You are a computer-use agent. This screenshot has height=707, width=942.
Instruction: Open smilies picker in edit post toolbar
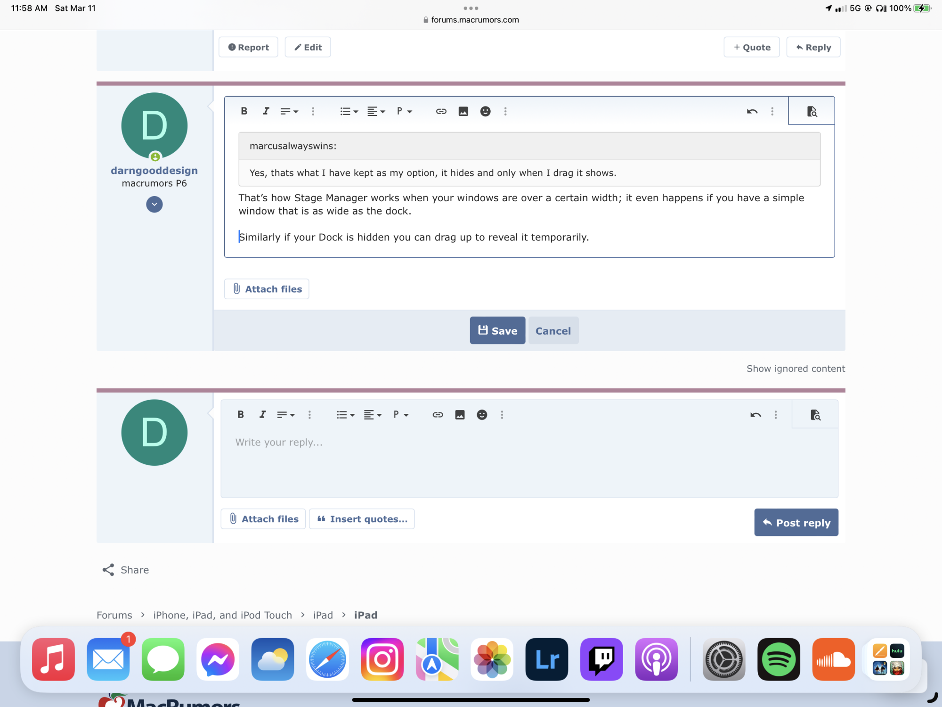(485, 111)
